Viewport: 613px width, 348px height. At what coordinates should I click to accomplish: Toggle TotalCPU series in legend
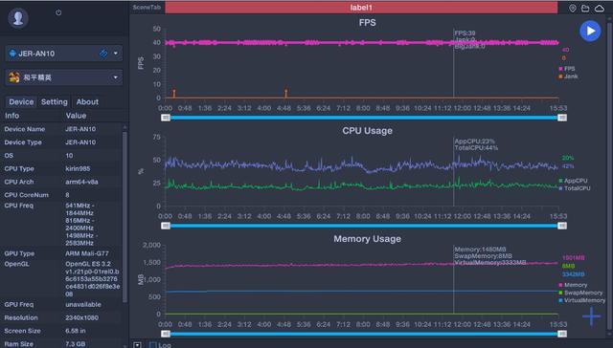point(575,188)
